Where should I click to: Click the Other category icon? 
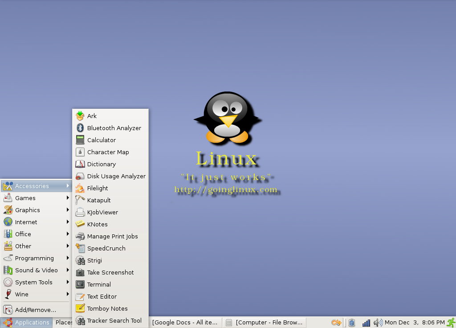[x=8, y=246]
